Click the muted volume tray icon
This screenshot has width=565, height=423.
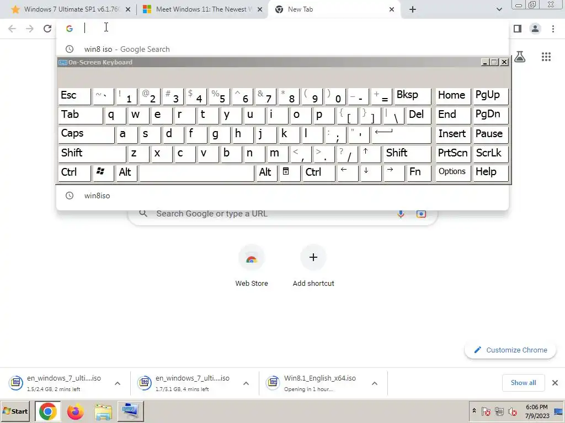512,411
